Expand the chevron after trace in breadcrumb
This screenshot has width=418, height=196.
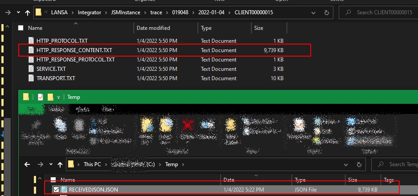(x=167, y=12)
